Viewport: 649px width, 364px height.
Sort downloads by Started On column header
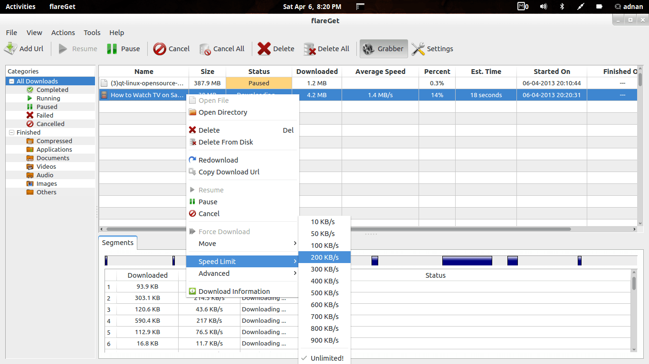(552, 72)
